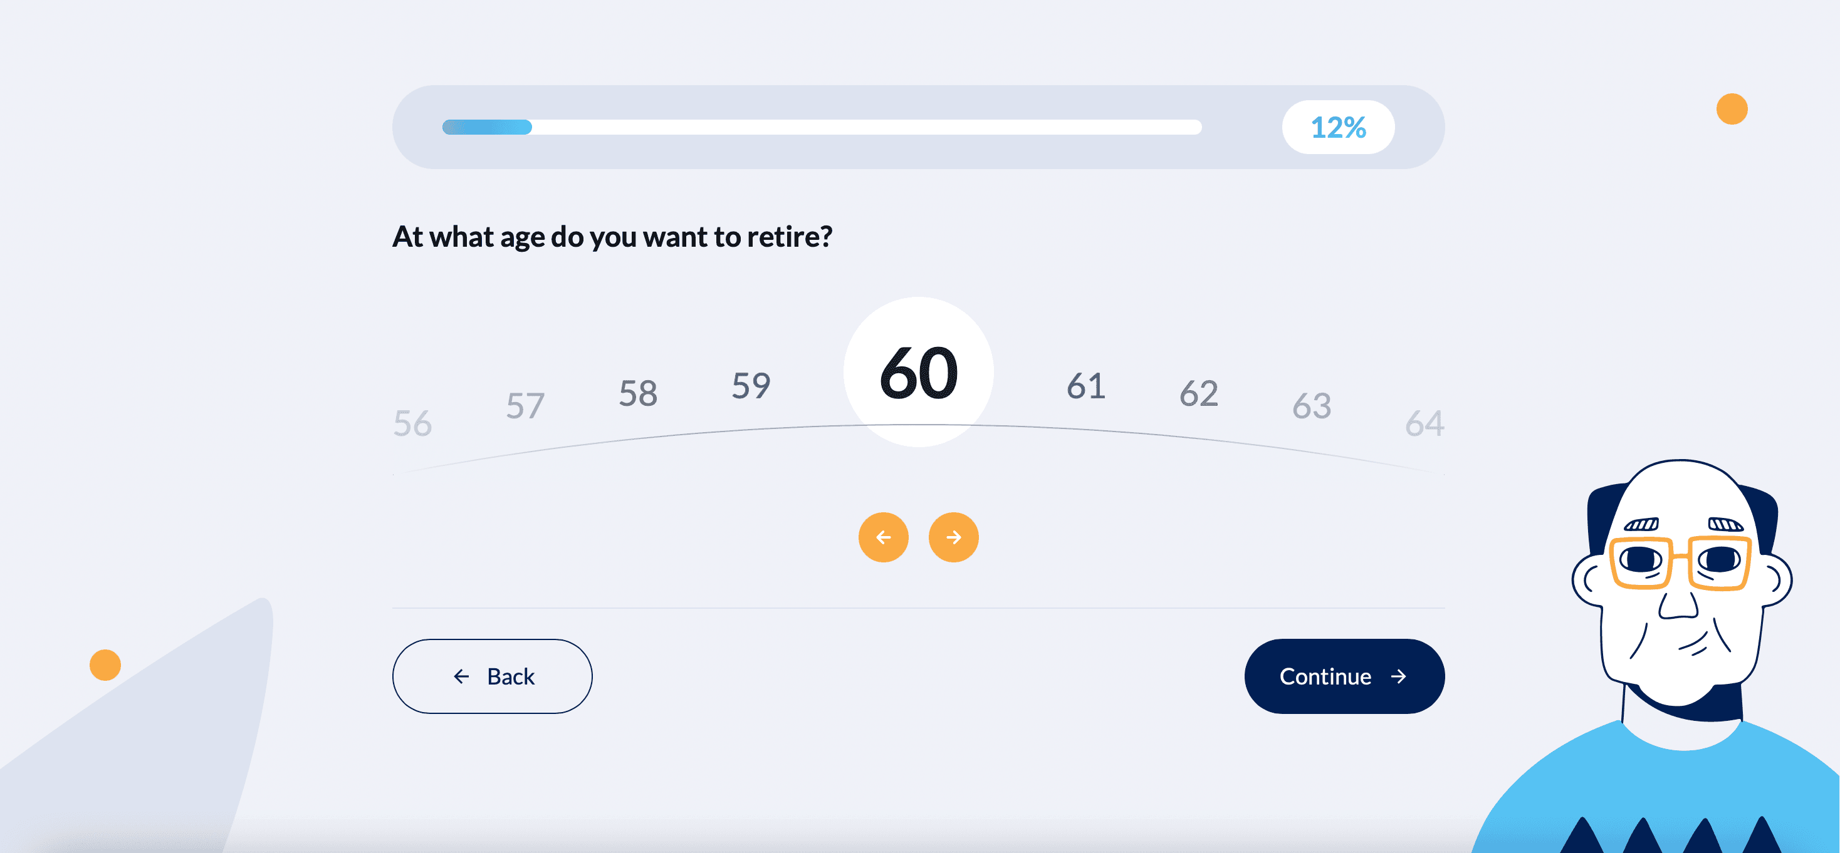Click the orange left arrow to decrease age
Image resolution: width=1840 pixels, height=853 pixels.
(883, 537)
